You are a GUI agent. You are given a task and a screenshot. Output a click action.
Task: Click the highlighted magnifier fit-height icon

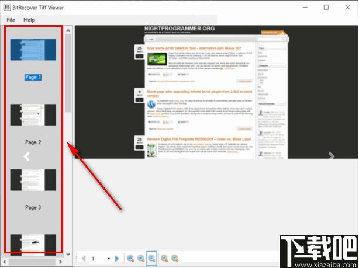(151, 258)
